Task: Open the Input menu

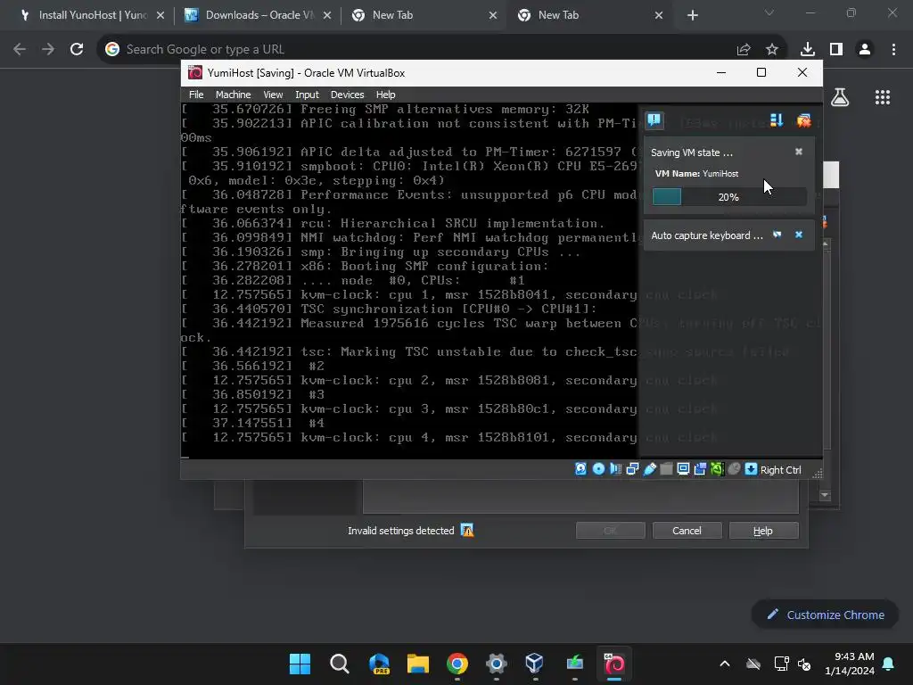Action: click(307, 95)
